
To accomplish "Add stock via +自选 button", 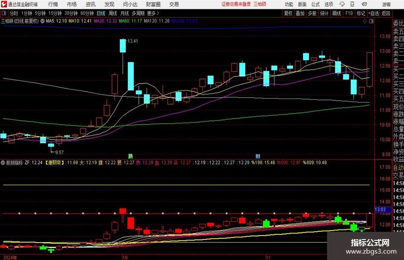I will point(373,13).
